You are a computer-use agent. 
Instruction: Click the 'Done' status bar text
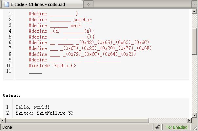pyautogui.click(x=7, y=127)
